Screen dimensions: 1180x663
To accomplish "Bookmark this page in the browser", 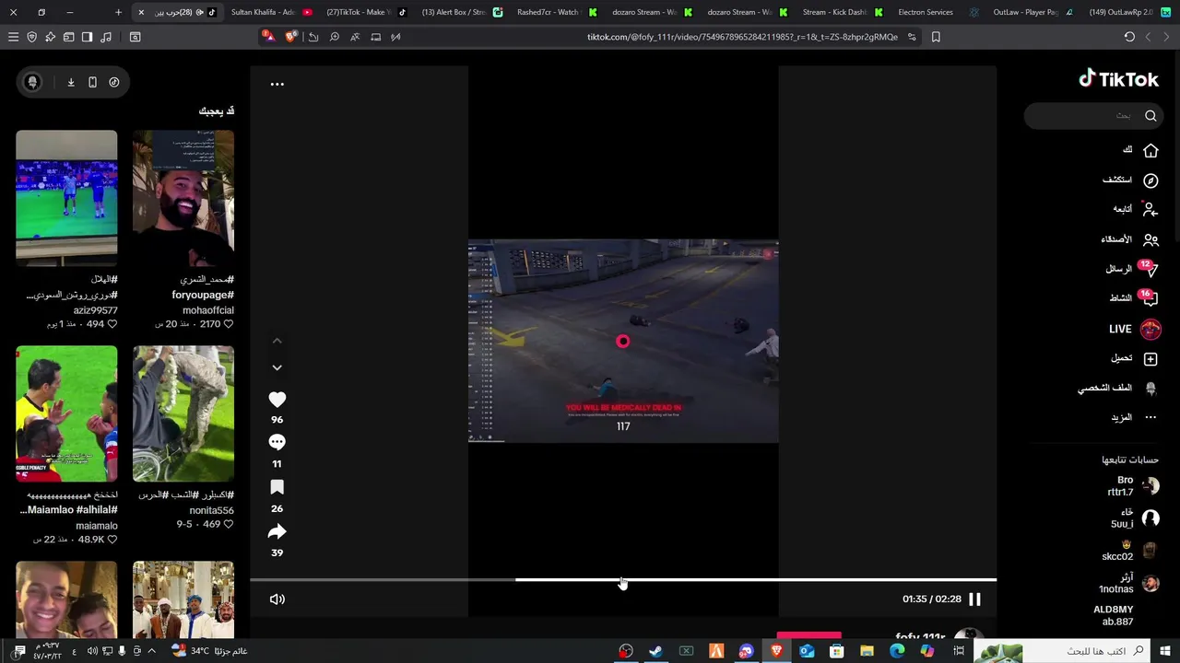I will [x=936, y=37].
